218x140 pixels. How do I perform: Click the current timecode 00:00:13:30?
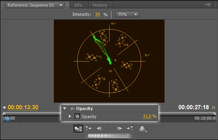tap(23, 107)
